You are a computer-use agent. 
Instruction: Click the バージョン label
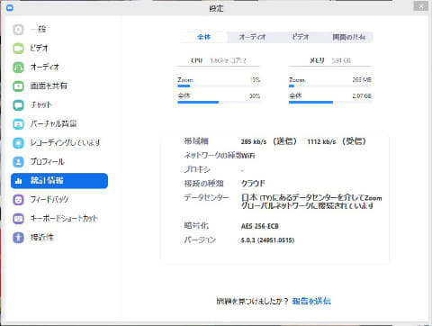(200, 240)
